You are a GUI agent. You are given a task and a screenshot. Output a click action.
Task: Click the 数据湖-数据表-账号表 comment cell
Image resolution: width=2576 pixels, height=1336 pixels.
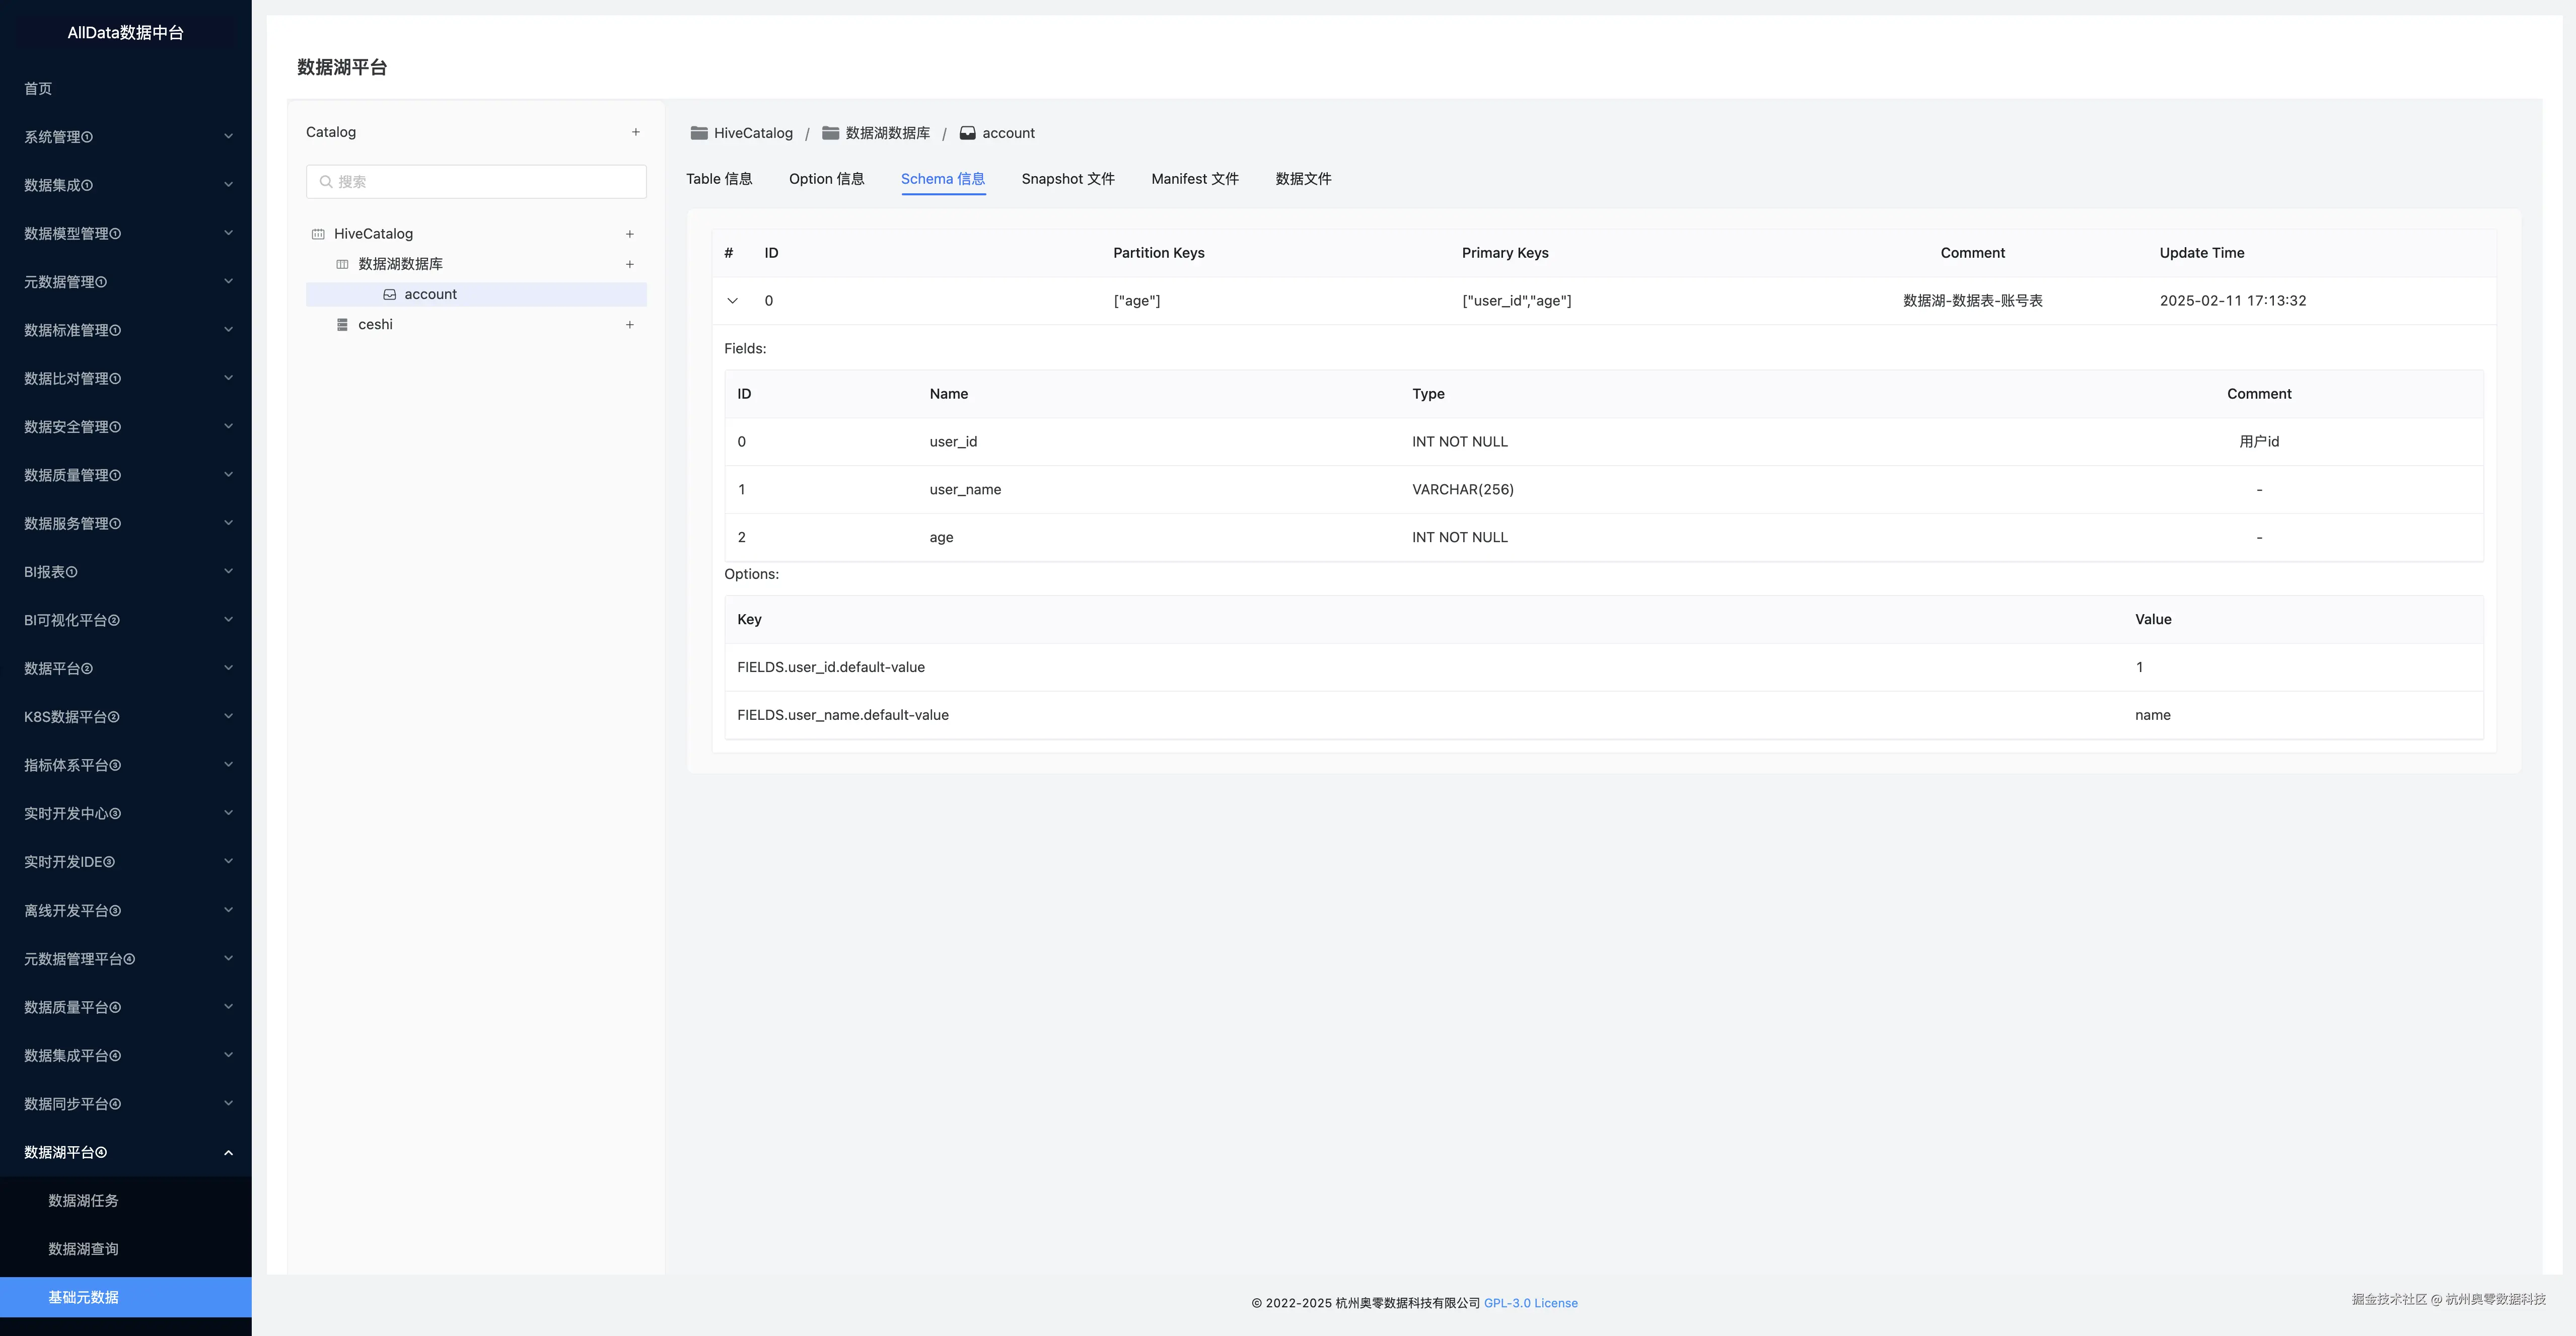[x=1973, y=301]
